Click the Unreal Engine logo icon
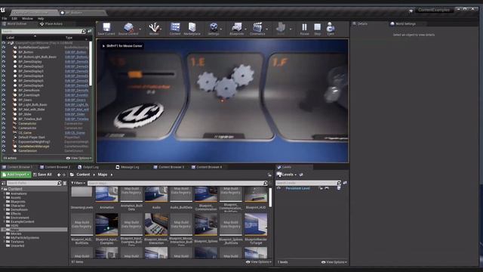Viewport: 483px width, 272px height. pyautogui.click(x=3, y=10)
